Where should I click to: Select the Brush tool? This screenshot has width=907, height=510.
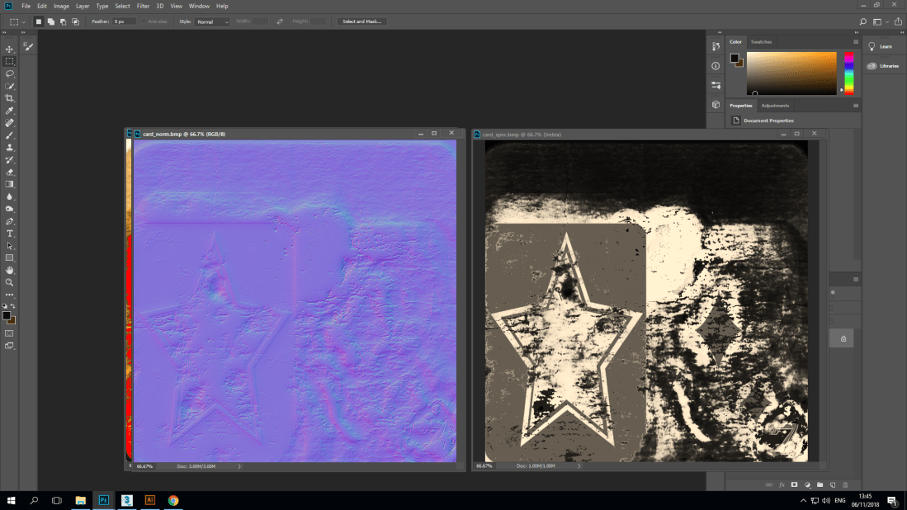coord(10,135)
